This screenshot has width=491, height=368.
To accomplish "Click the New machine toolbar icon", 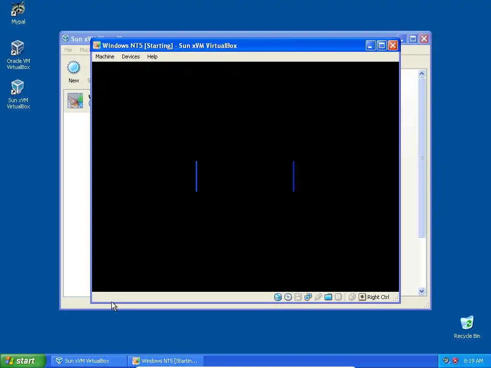I will pos(73,68).
